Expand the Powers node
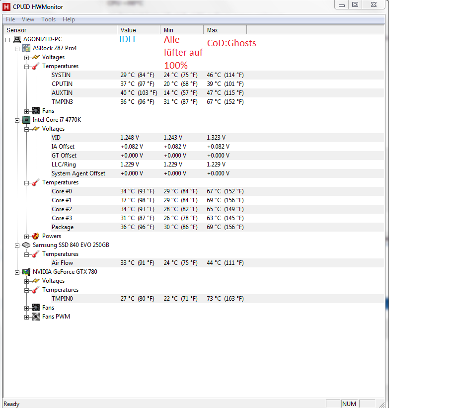Screen dimensions: 453x409 pyautogui.click(x=27, y=237)
